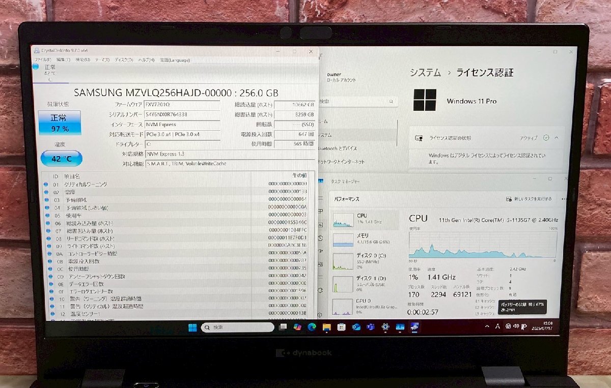Click the total host writes 8259 GB value
The width and height of the screenshot is (611, 388).
(295, 114)
